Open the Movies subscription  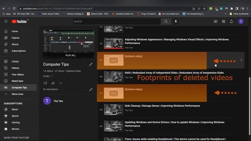click(18, 129)
